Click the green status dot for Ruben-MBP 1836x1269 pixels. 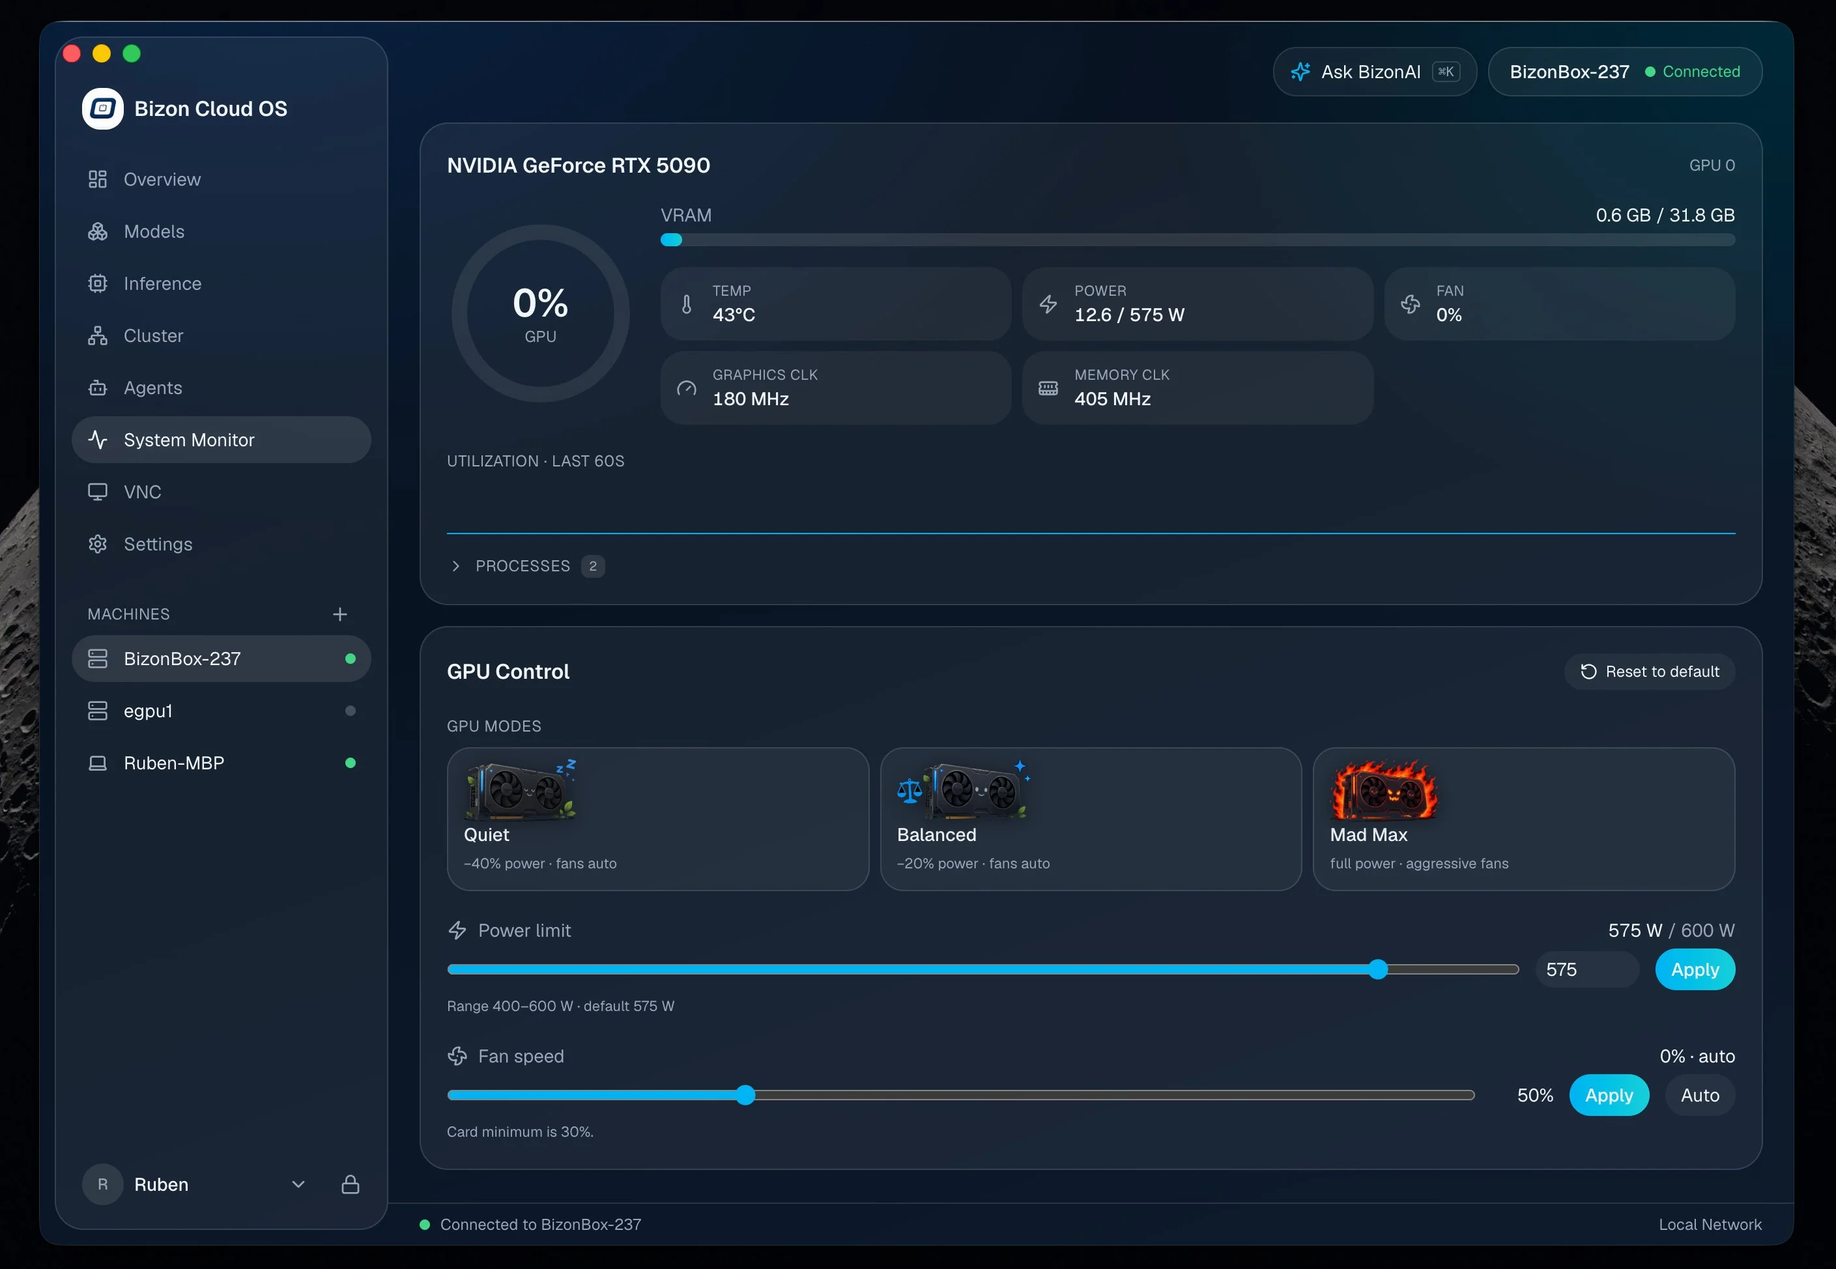click(x=351, y=763)
